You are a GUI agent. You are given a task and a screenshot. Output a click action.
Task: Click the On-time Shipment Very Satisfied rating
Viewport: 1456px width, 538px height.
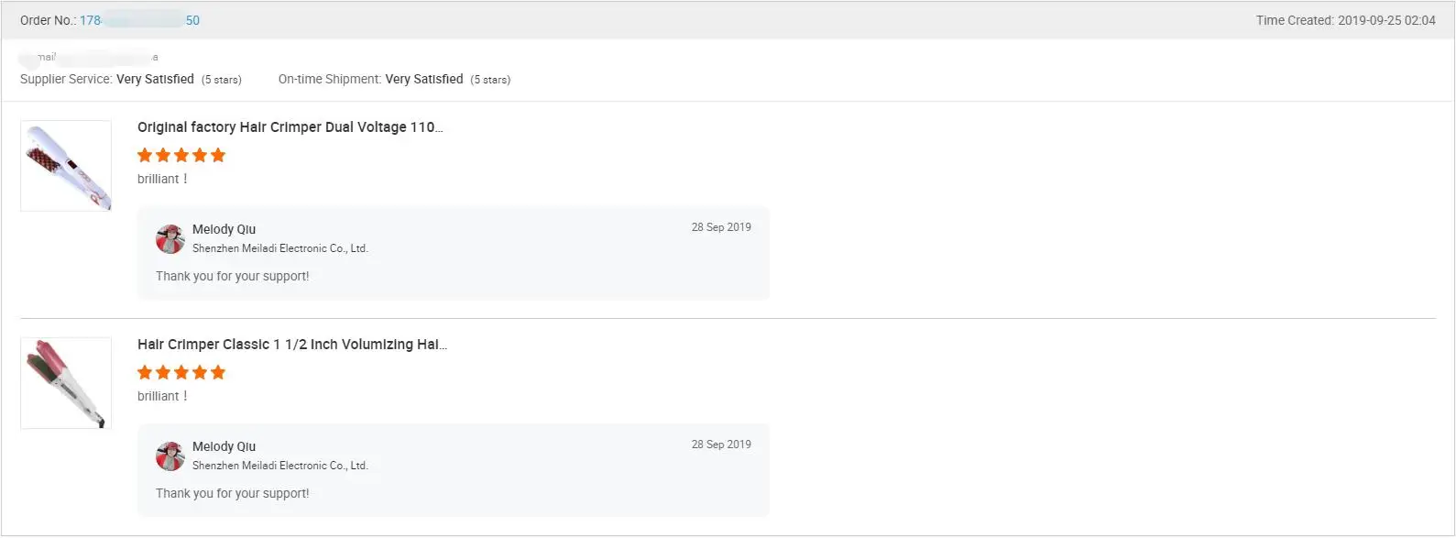coord(424,80)
